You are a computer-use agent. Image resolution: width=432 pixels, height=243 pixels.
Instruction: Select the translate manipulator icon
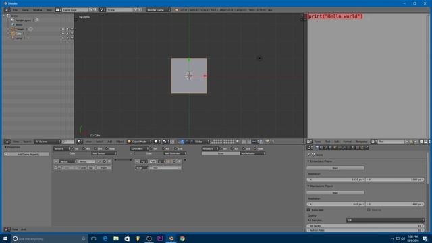[182, 142]
